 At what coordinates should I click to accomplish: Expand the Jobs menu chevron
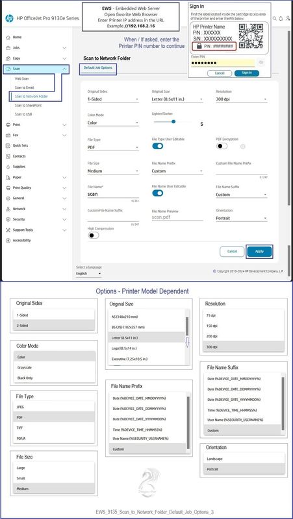64,48
